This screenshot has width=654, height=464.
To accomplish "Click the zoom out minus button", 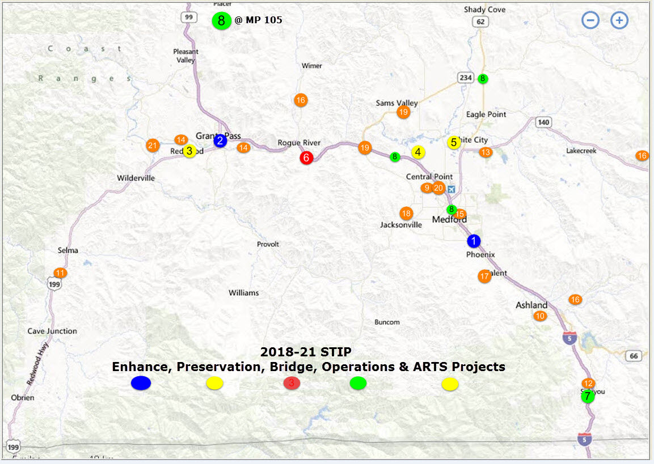I will tap(590, 21).
